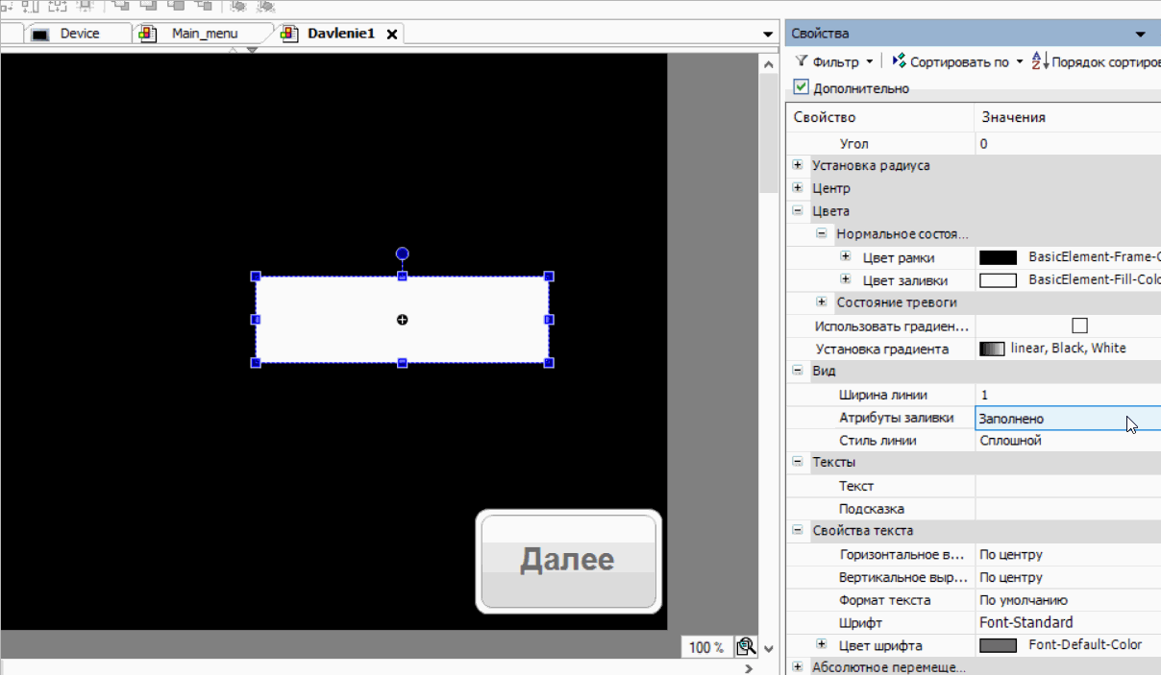Image resolution: width=1161 pixels, height=675 pixels.
Task: Click the empty Подсказка value field
Action: (1068, 509)
